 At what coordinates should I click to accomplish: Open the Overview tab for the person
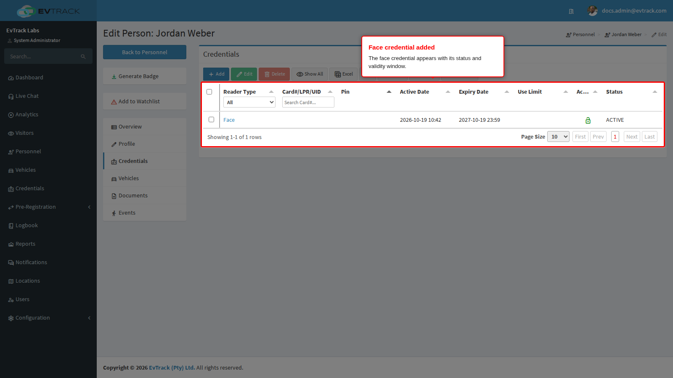tap(145, 127)
